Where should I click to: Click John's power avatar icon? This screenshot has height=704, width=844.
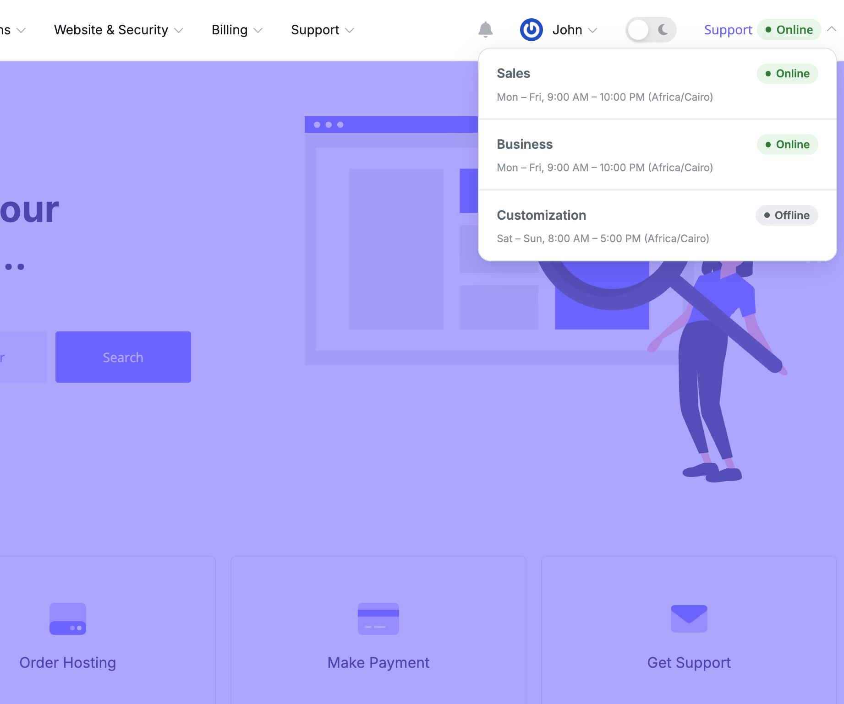[x=531, y=30]
